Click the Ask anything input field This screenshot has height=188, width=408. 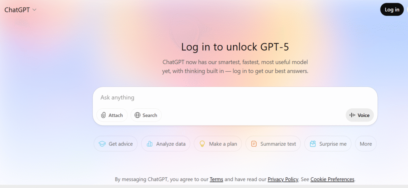coord(235,98)
